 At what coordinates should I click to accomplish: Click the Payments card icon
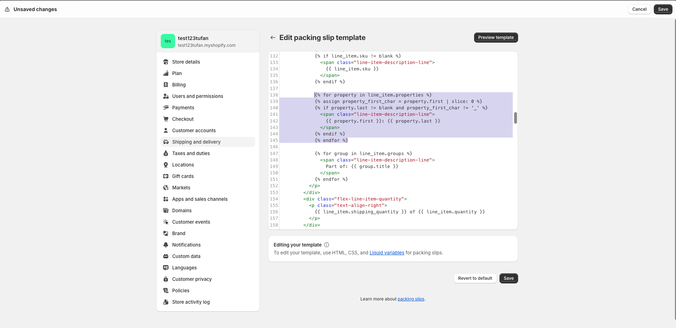point(166,108)
